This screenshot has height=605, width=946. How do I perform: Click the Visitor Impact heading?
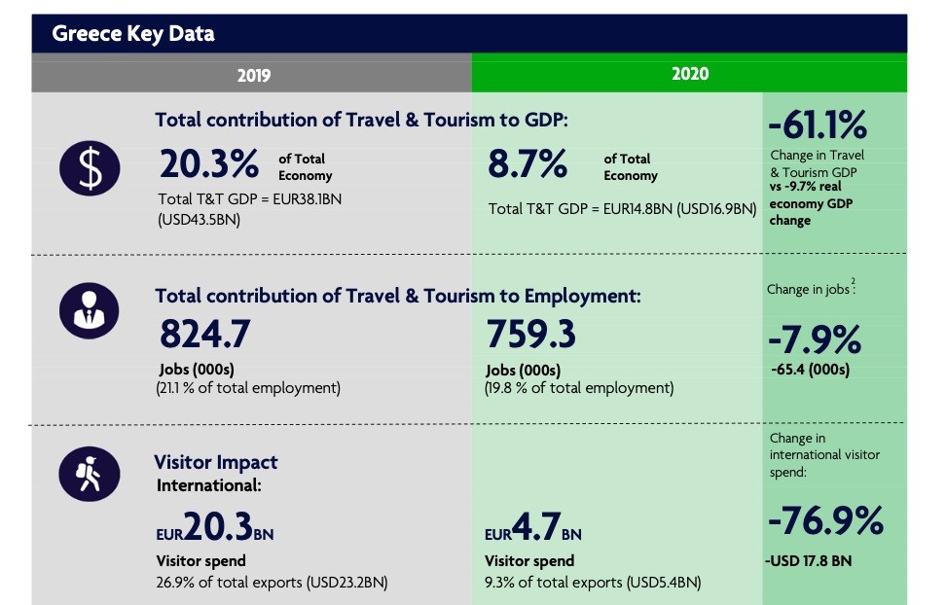215,462
